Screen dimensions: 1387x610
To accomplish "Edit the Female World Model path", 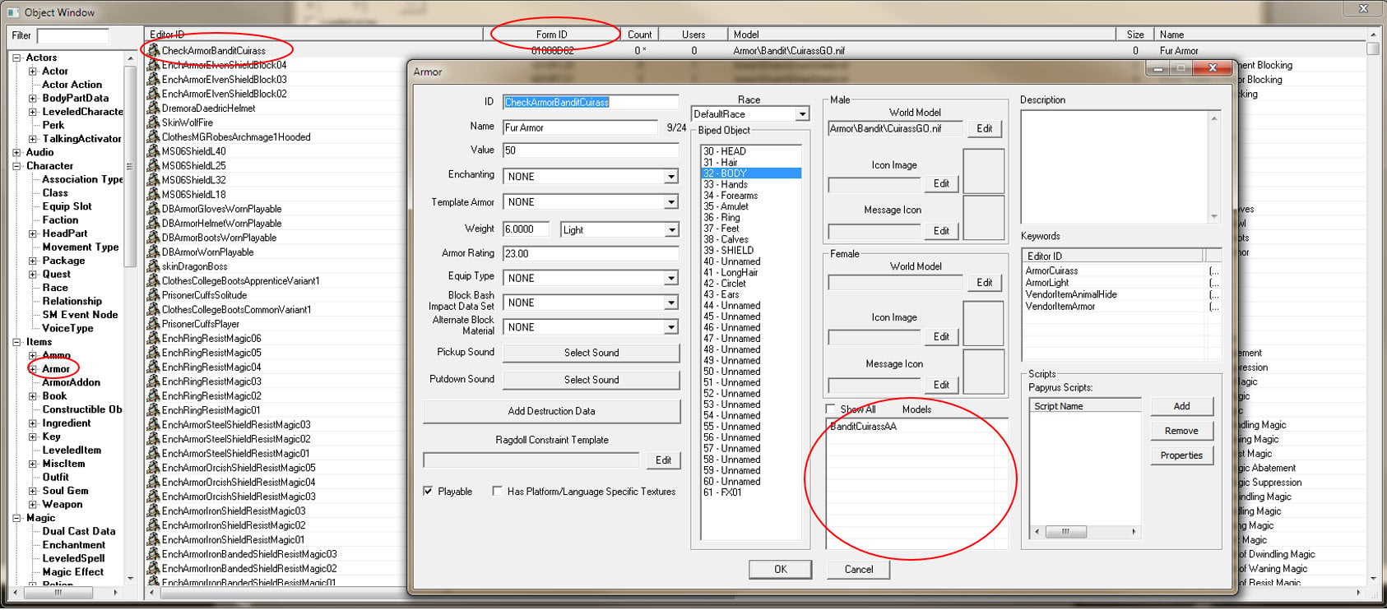I will pyautogui.click(x=985, y=282).
